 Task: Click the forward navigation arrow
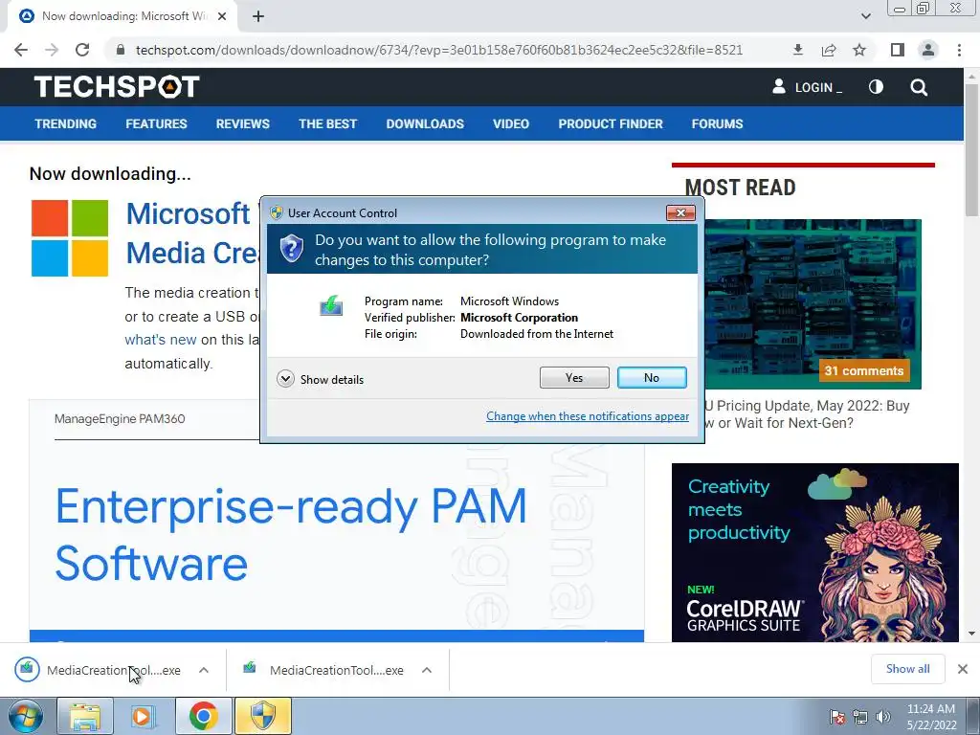52,50
